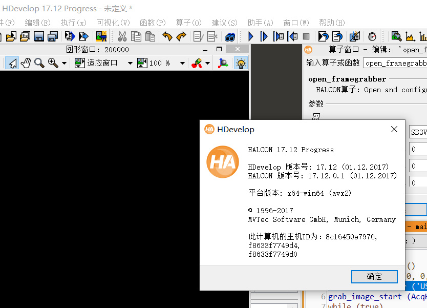
Task: Toggle the light bulb illumination icon
Action: pos(241,63)
